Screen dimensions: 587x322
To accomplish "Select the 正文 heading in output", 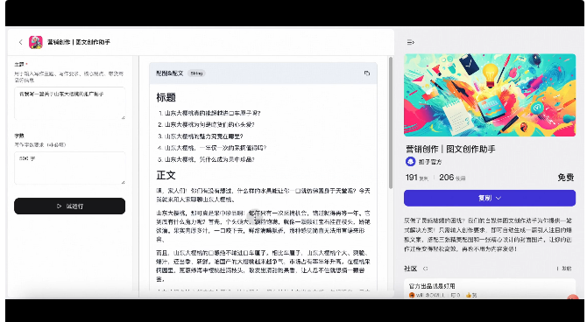I will (x=166, y=175).
